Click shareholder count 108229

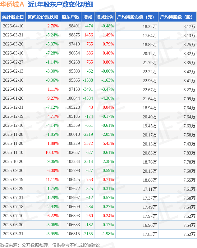tap(73, 144)
